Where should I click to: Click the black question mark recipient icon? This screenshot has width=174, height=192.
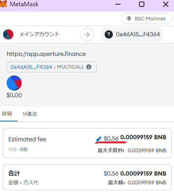(x=109, y=34)
